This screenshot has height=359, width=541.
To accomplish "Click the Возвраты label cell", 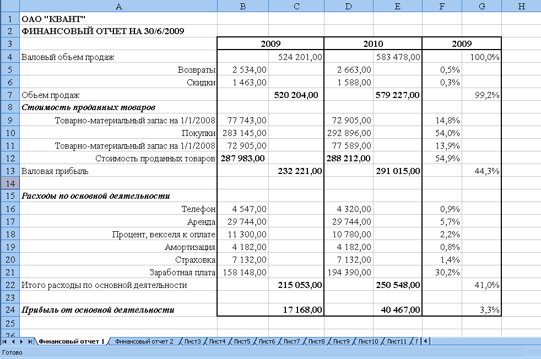I will point(118,70).
